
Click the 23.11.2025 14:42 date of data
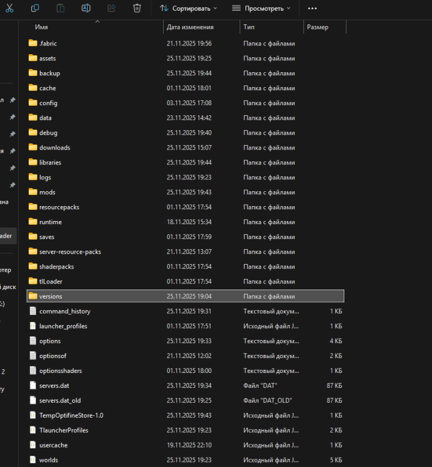189,118
